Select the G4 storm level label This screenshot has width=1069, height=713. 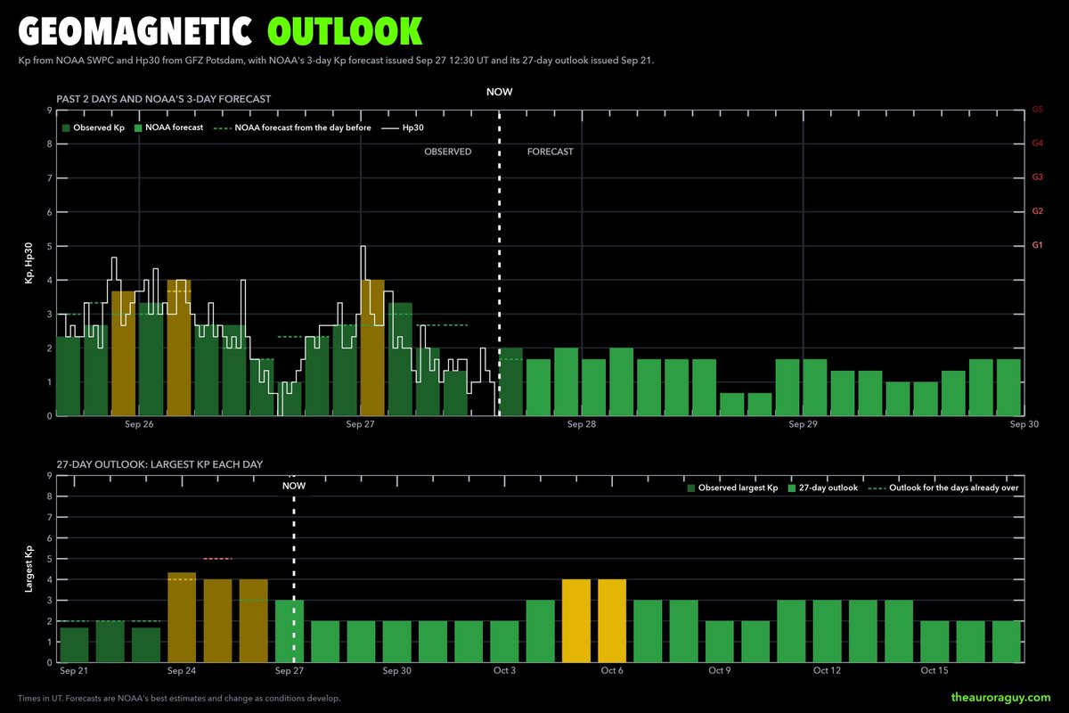[x=1037, y=143]
